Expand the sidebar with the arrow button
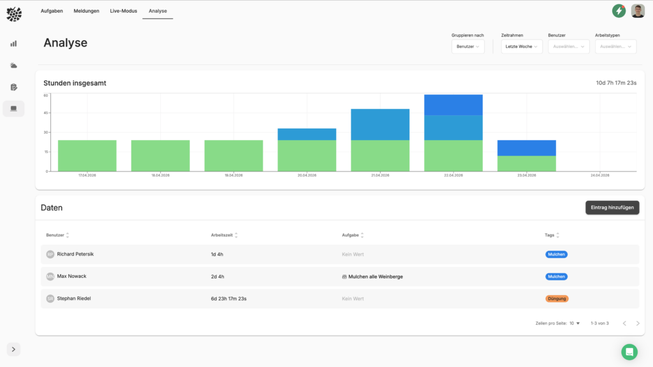 (14, 349)
